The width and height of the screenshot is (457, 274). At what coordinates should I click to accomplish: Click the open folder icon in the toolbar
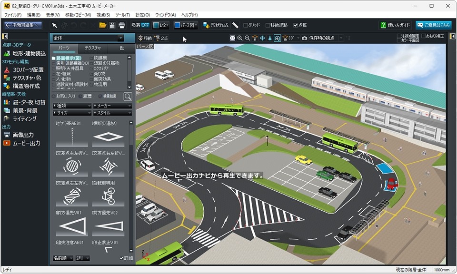click(x=102, y=25)
